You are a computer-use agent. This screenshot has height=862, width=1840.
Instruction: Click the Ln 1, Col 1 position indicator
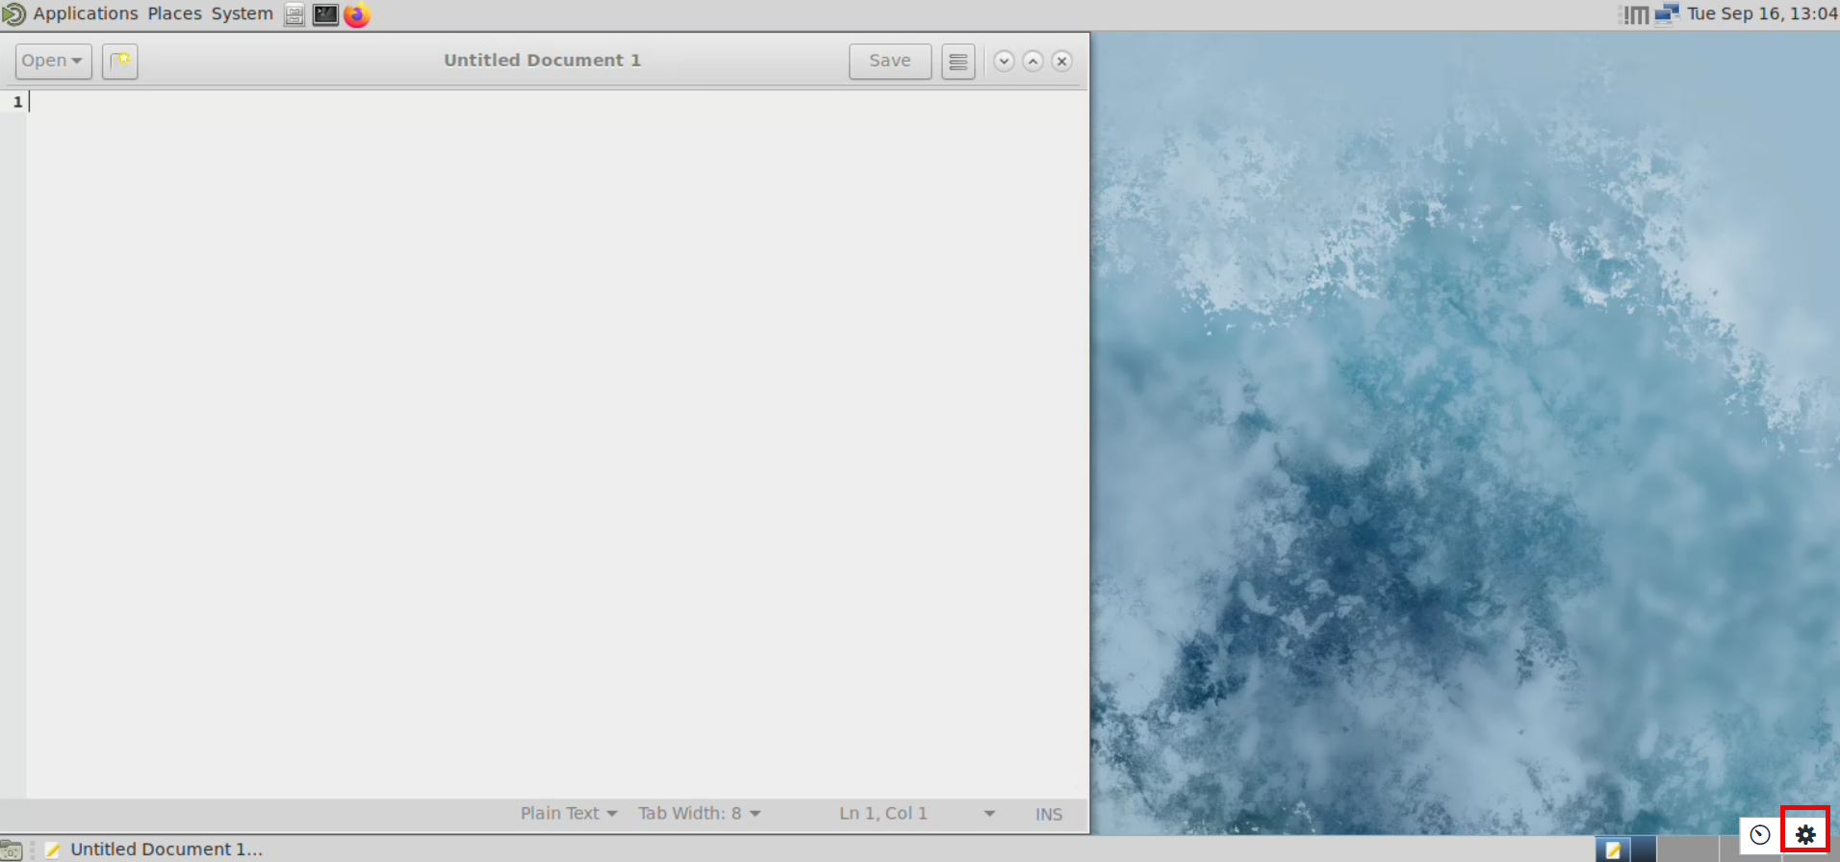point(883,814)
